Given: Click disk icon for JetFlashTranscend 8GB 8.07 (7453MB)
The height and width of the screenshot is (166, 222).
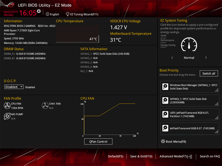Looking at the screenshot, I should point(165,128).
